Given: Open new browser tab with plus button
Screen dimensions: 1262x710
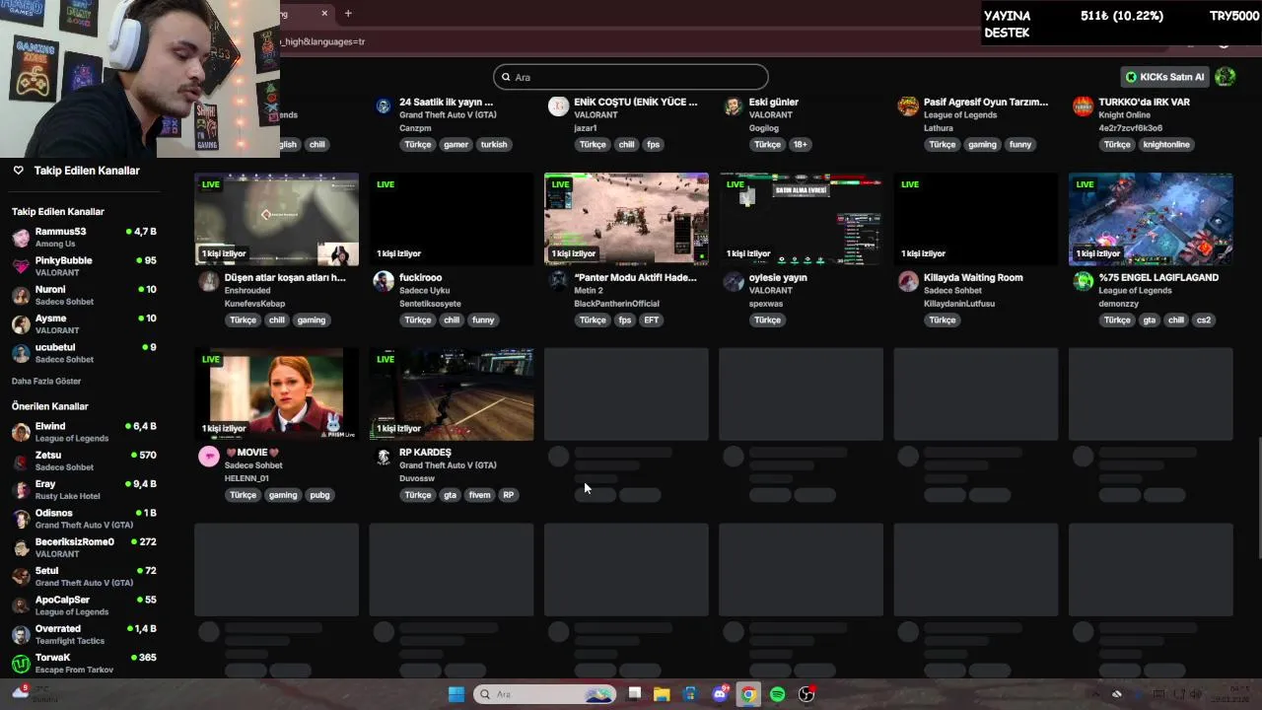Looking at the screenshot, I should click(x=348, y=13).
